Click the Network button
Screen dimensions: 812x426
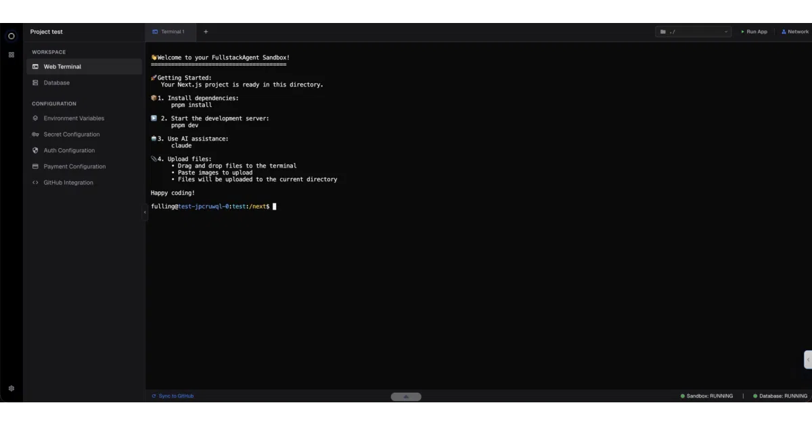pos(795,32)
